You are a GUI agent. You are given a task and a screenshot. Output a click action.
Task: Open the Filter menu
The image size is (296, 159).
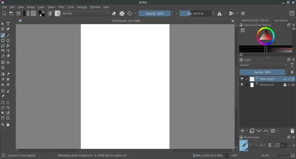tap(61, 7)
